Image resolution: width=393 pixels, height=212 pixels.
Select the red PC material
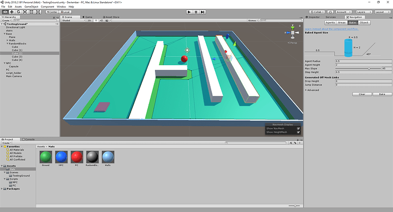click(77, 157)
